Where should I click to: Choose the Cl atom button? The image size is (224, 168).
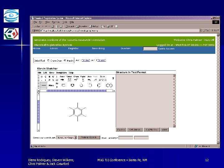click(x=57, y=80)
